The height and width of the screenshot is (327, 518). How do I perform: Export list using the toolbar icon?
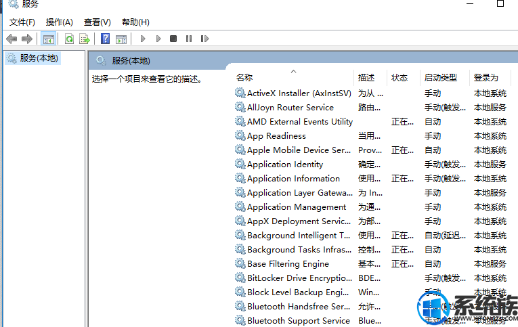[x=85, y=39]
